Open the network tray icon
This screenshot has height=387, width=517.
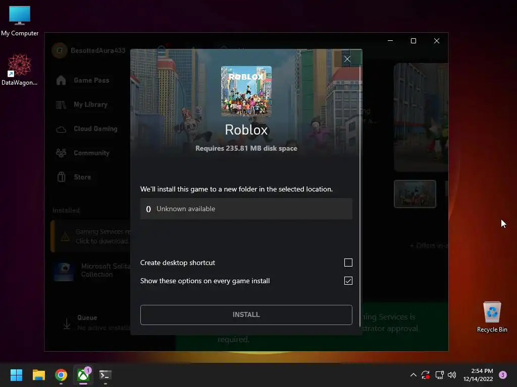click(x=439, y=375)
